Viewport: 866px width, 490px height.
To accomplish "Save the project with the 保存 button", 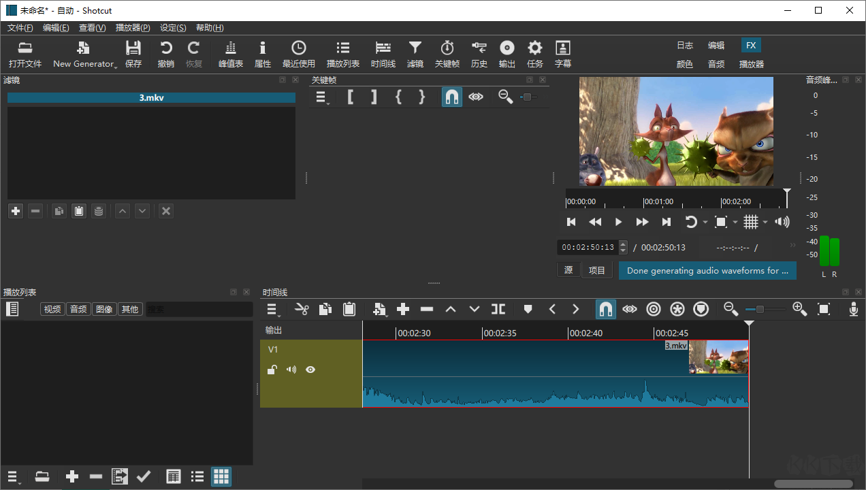I will (133, 54).
